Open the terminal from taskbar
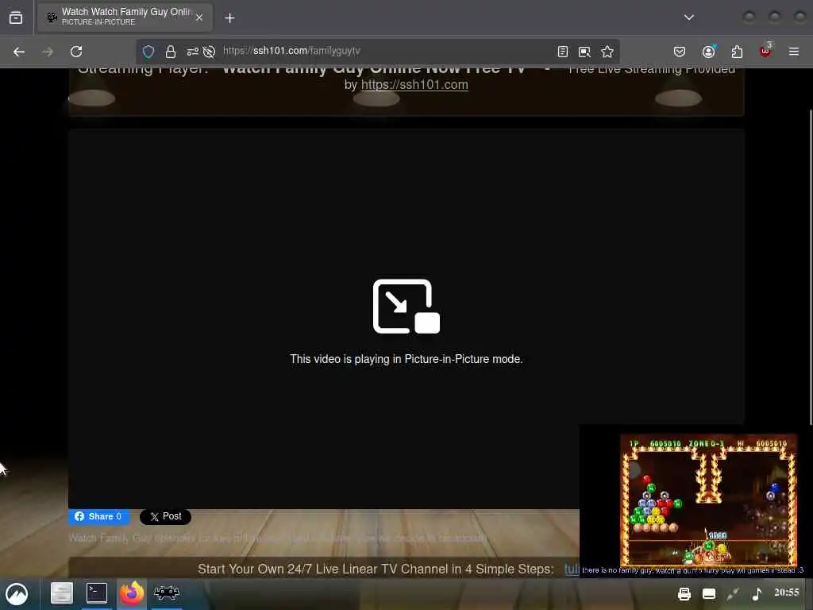The image size is (813, 610). (96, 593)
